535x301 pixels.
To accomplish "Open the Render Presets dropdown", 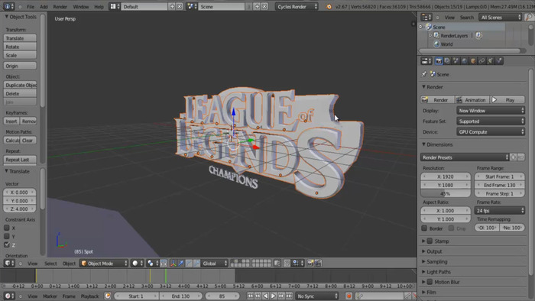I will coord(465,157).
